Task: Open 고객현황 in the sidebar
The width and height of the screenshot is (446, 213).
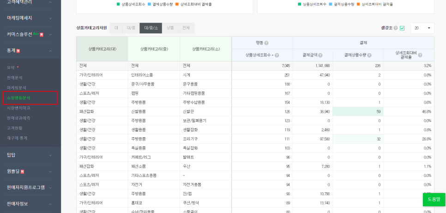Action: click(x=15, y=128)
